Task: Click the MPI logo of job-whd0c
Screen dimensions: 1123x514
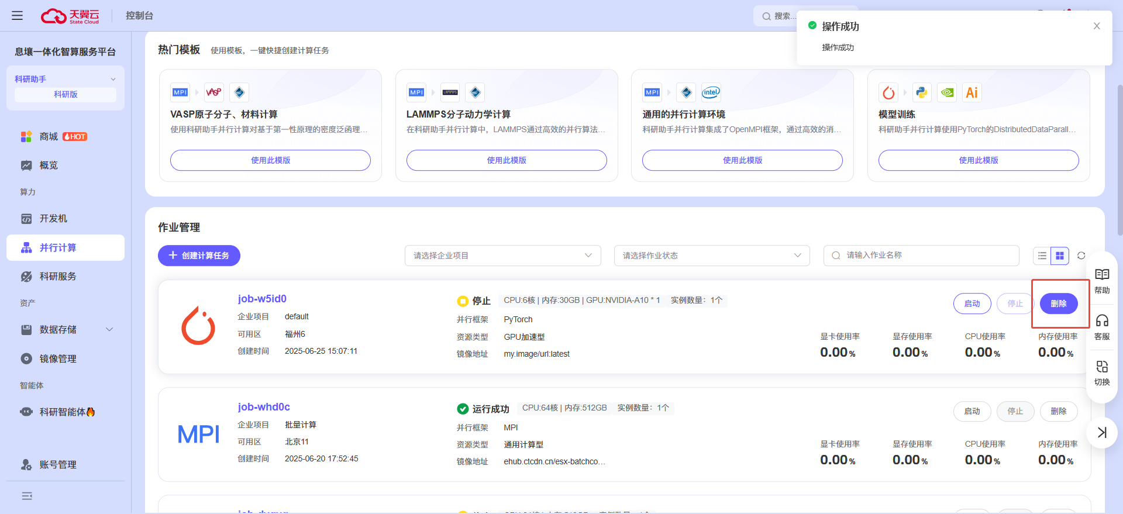Action: (x=198, y=434)
